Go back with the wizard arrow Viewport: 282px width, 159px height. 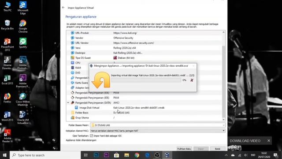(63, 8)
